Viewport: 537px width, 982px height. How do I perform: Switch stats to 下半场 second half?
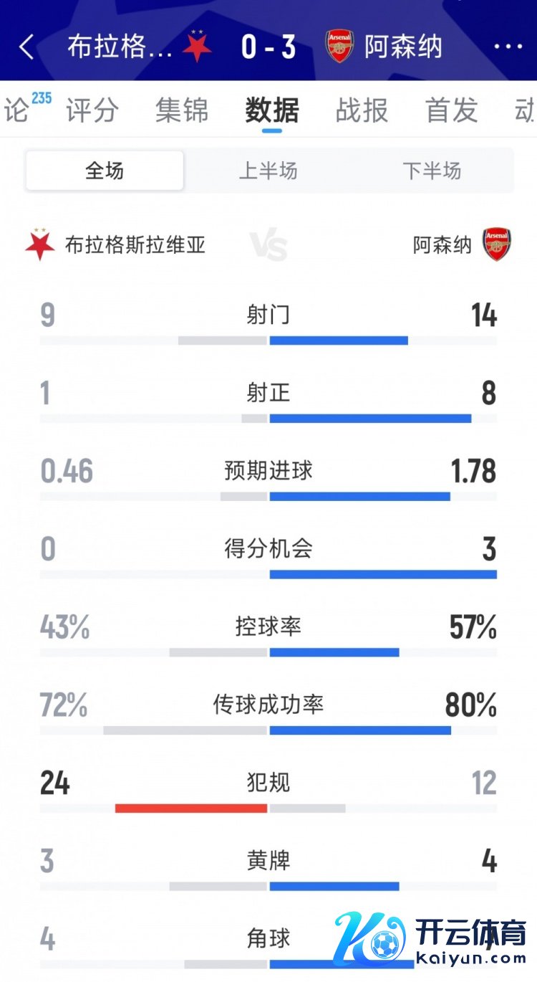[x=431, y=171]
